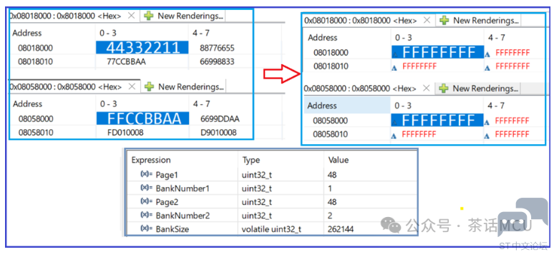Image resolution: width=554 pixels, height=257 pixels.
Task: Click address 08018000 in the right erased panel
Action: [331, 53]
